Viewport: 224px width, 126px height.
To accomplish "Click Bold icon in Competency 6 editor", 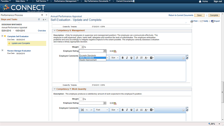I will tap(122, 58).
